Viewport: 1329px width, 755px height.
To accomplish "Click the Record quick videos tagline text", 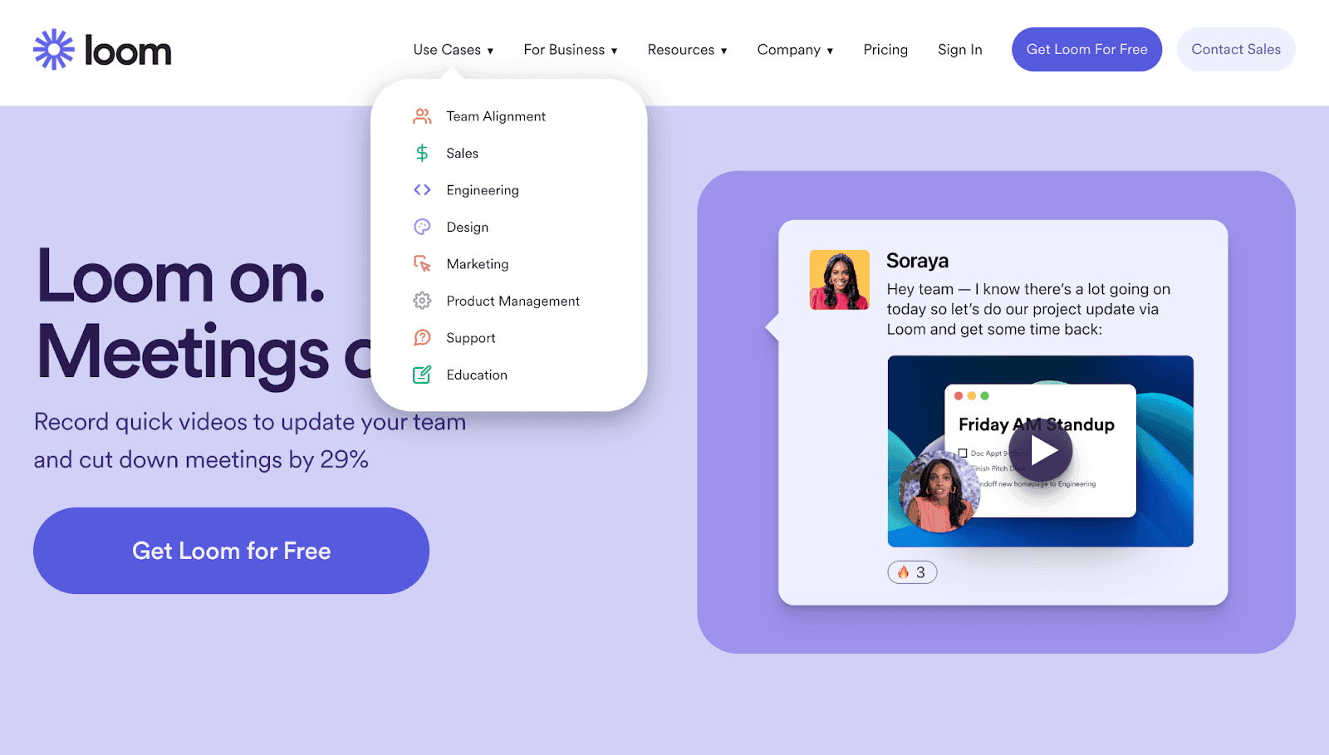I will pos(249,440).
